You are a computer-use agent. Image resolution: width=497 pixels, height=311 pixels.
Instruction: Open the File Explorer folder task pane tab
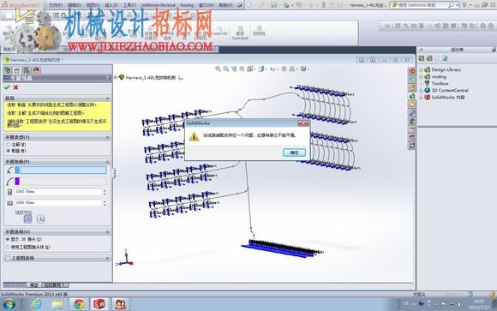tap(411, 105)
